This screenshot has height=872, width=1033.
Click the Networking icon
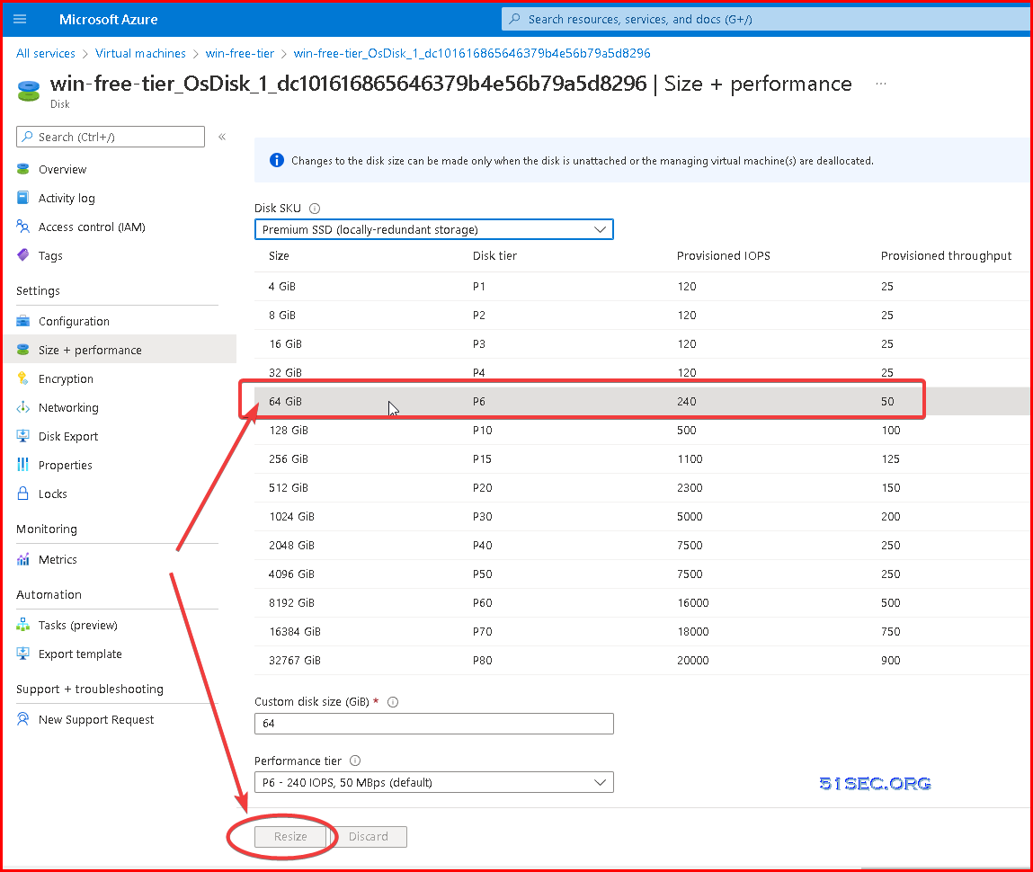(x=23, y=407)
